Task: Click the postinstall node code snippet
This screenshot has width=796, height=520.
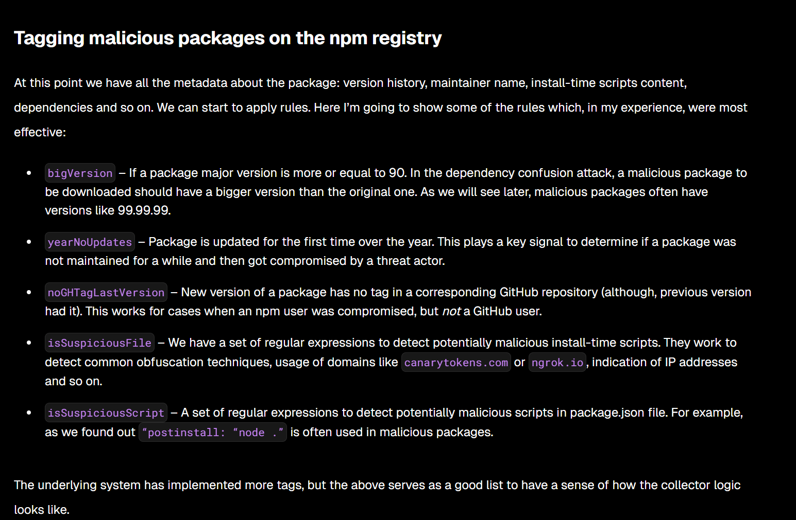Action: point(212,433)
